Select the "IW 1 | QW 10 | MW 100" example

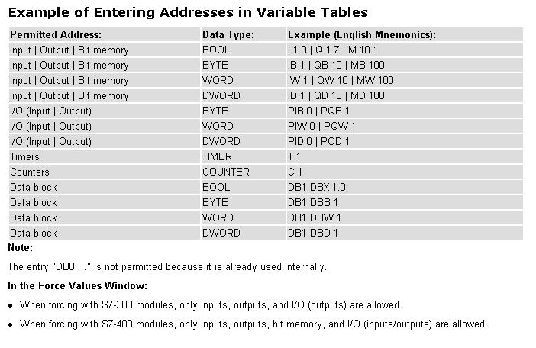point(341,80)
